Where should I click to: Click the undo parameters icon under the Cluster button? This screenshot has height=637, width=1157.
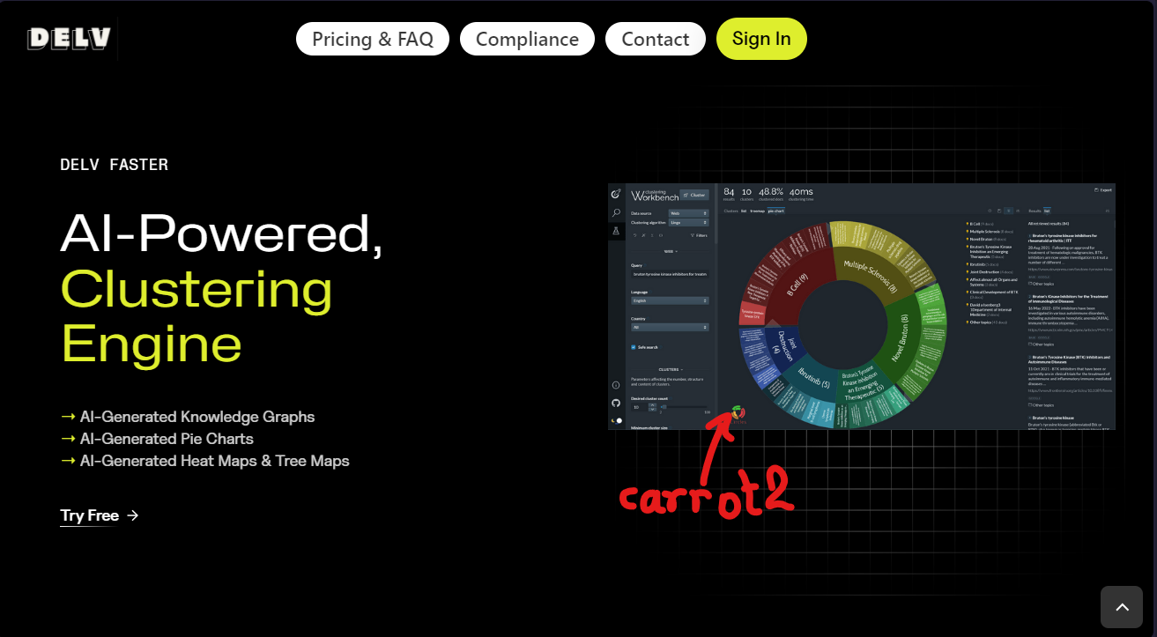click(634, 235)
